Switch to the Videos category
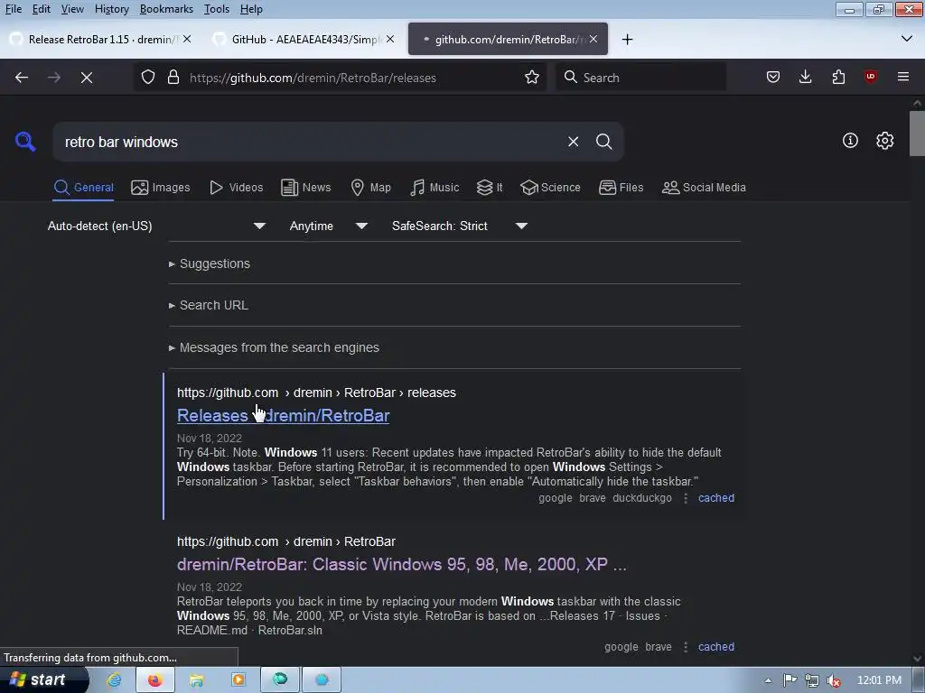 click(236, 188)
